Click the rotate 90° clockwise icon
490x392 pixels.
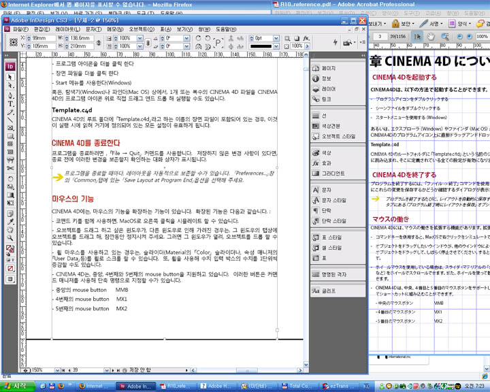click(198, 38)
